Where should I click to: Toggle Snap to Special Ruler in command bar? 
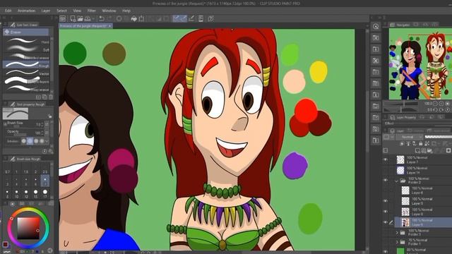184,19
